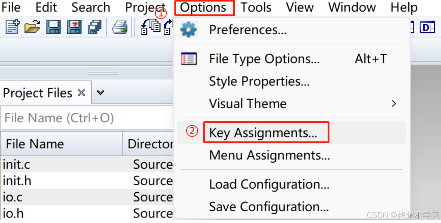This screenshot has height=223, width=441.
Task: Open the Tools menu in the menu bar
Action: pos(256,7)
